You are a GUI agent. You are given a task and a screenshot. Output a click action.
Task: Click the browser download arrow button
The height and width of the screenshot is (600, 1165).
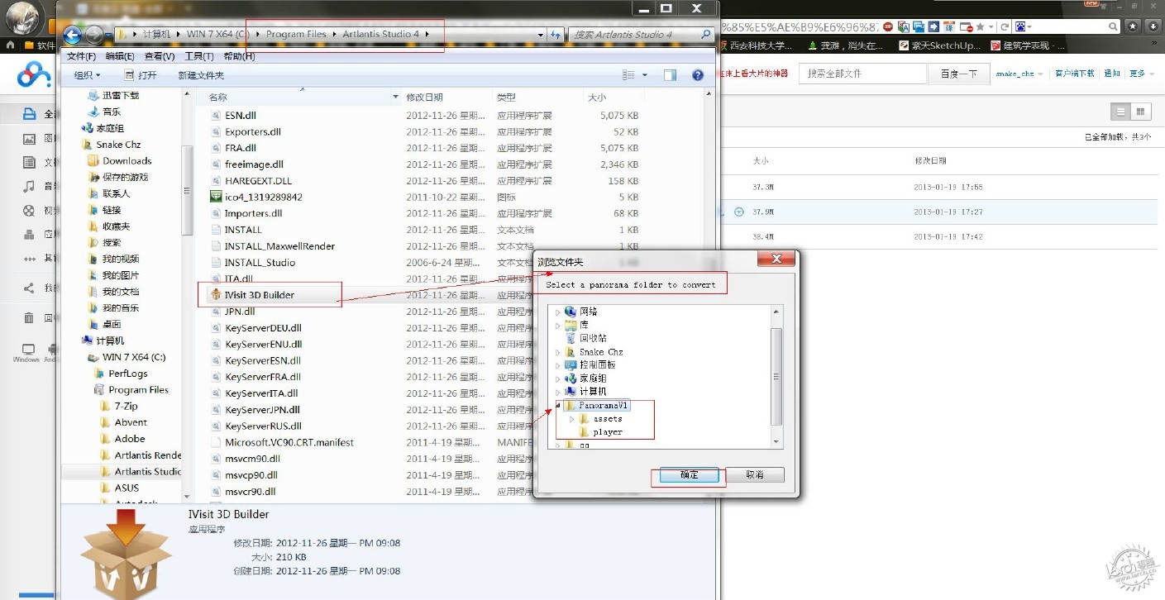[x=1154, y=26]
